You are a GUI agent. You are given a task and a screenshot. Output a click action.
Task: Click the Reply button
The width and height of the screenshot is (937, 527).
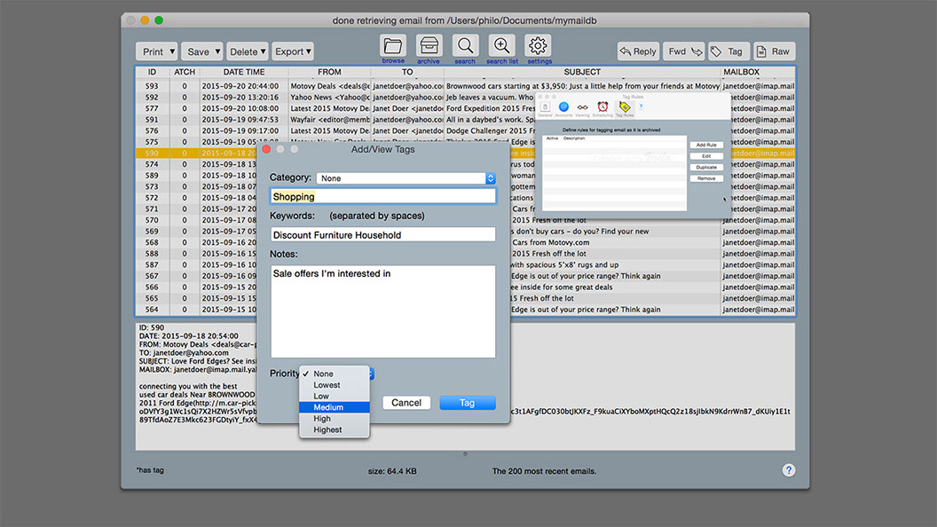(x=638, y=51)
